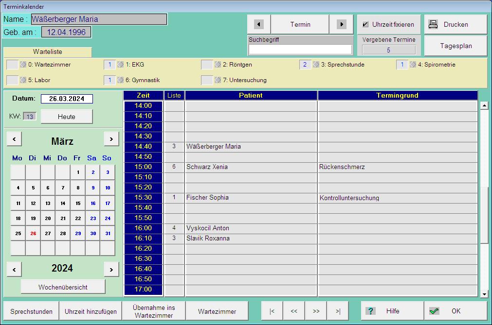Open the Wochenübersicht
The width and height of the screenshot is (492, 325).
pyautogui.click(x=63, y=287)
